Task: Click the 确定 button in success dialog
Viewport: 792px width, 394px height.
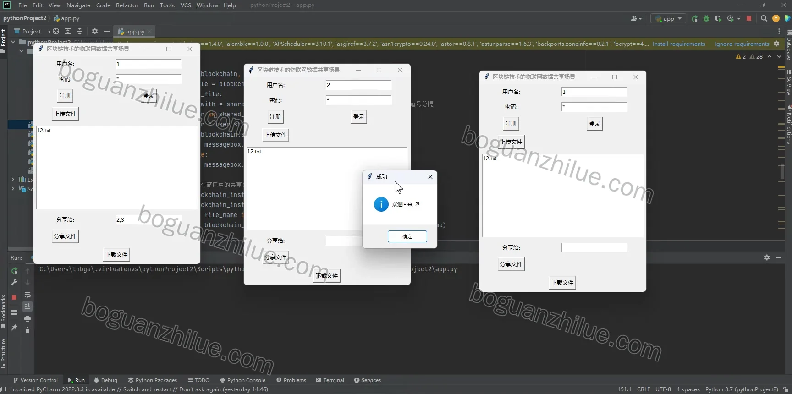Action: coord(407,236)
